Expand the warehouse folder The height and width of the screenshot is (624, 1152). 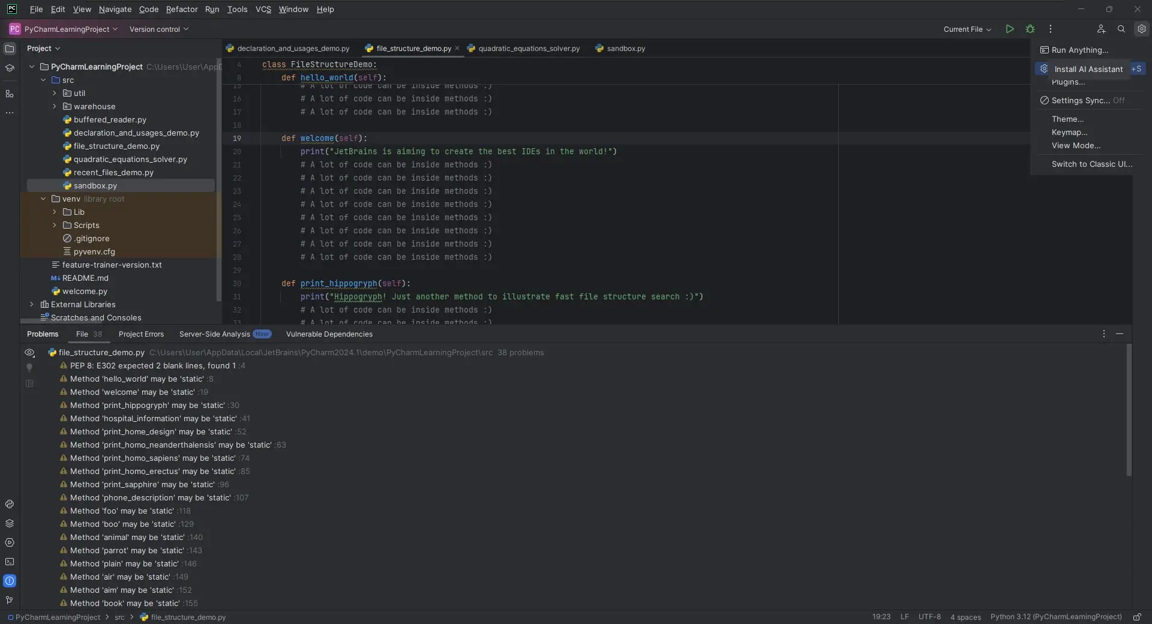[x=55, y=106]
